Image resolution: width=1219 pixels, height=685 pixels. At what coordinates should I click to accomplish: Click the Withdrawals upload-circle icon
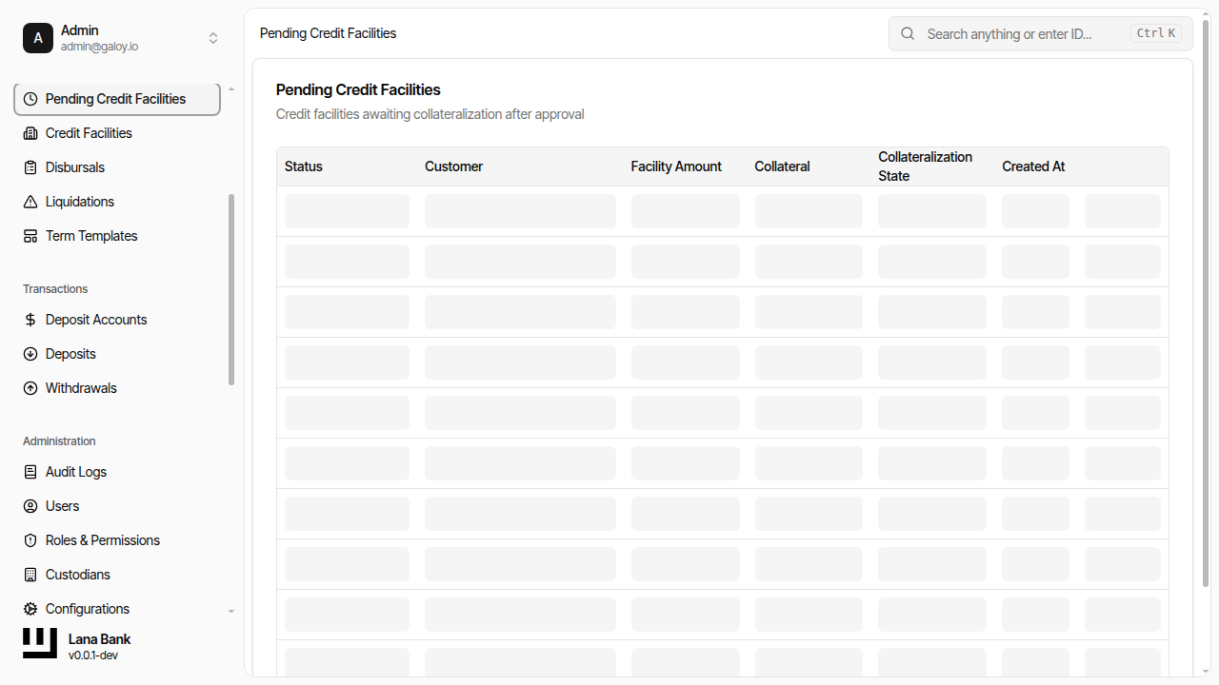(30, 388)
